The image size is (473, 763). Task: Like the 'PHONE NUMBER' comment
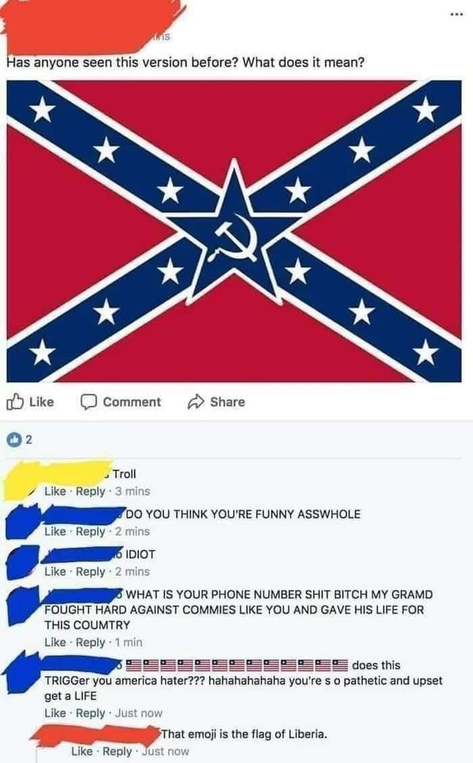point(55,643)
